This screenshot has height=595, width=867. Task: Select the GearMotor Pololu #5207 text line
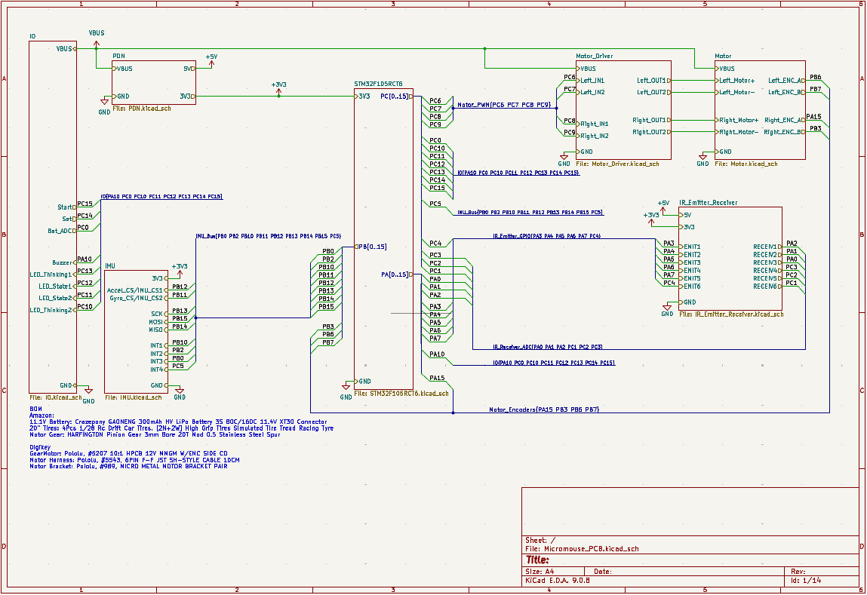(128, 453)
